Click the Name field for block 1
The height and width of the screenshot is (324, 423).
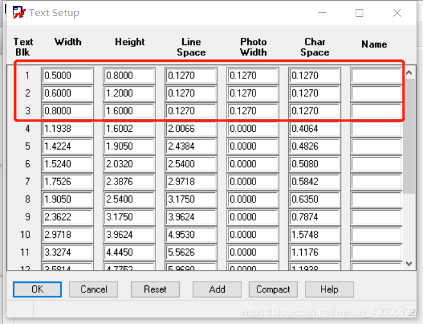(x=376, y=76)
